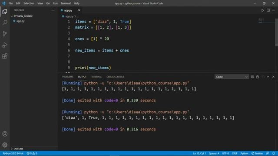Maximize the panel size chevron
The image size is (278, 156).
coord(268,77)
